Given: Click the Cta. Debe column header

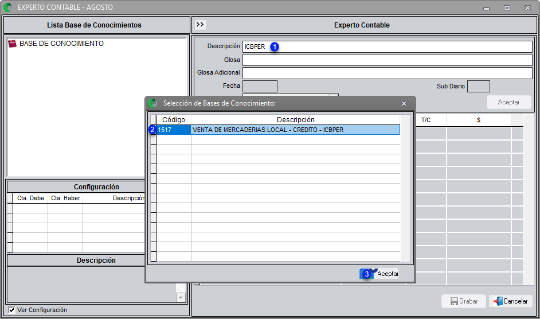Looking at the screenshot, I should (x=30, y=199).
